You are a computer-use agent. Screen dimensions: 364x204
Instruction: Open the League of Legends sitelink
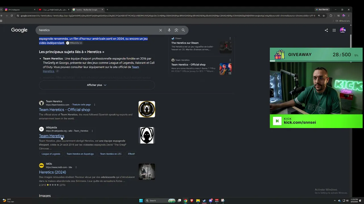coord(51,154)
